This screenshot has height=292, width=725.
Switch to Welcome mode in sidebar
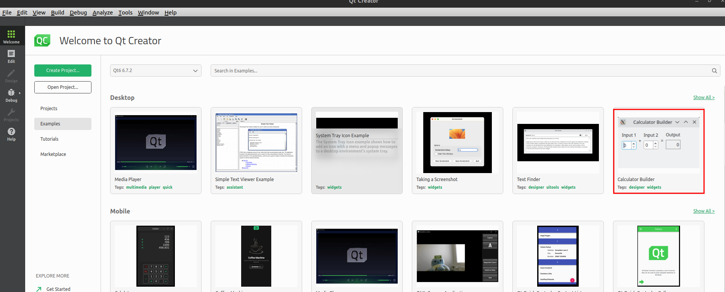11,37
